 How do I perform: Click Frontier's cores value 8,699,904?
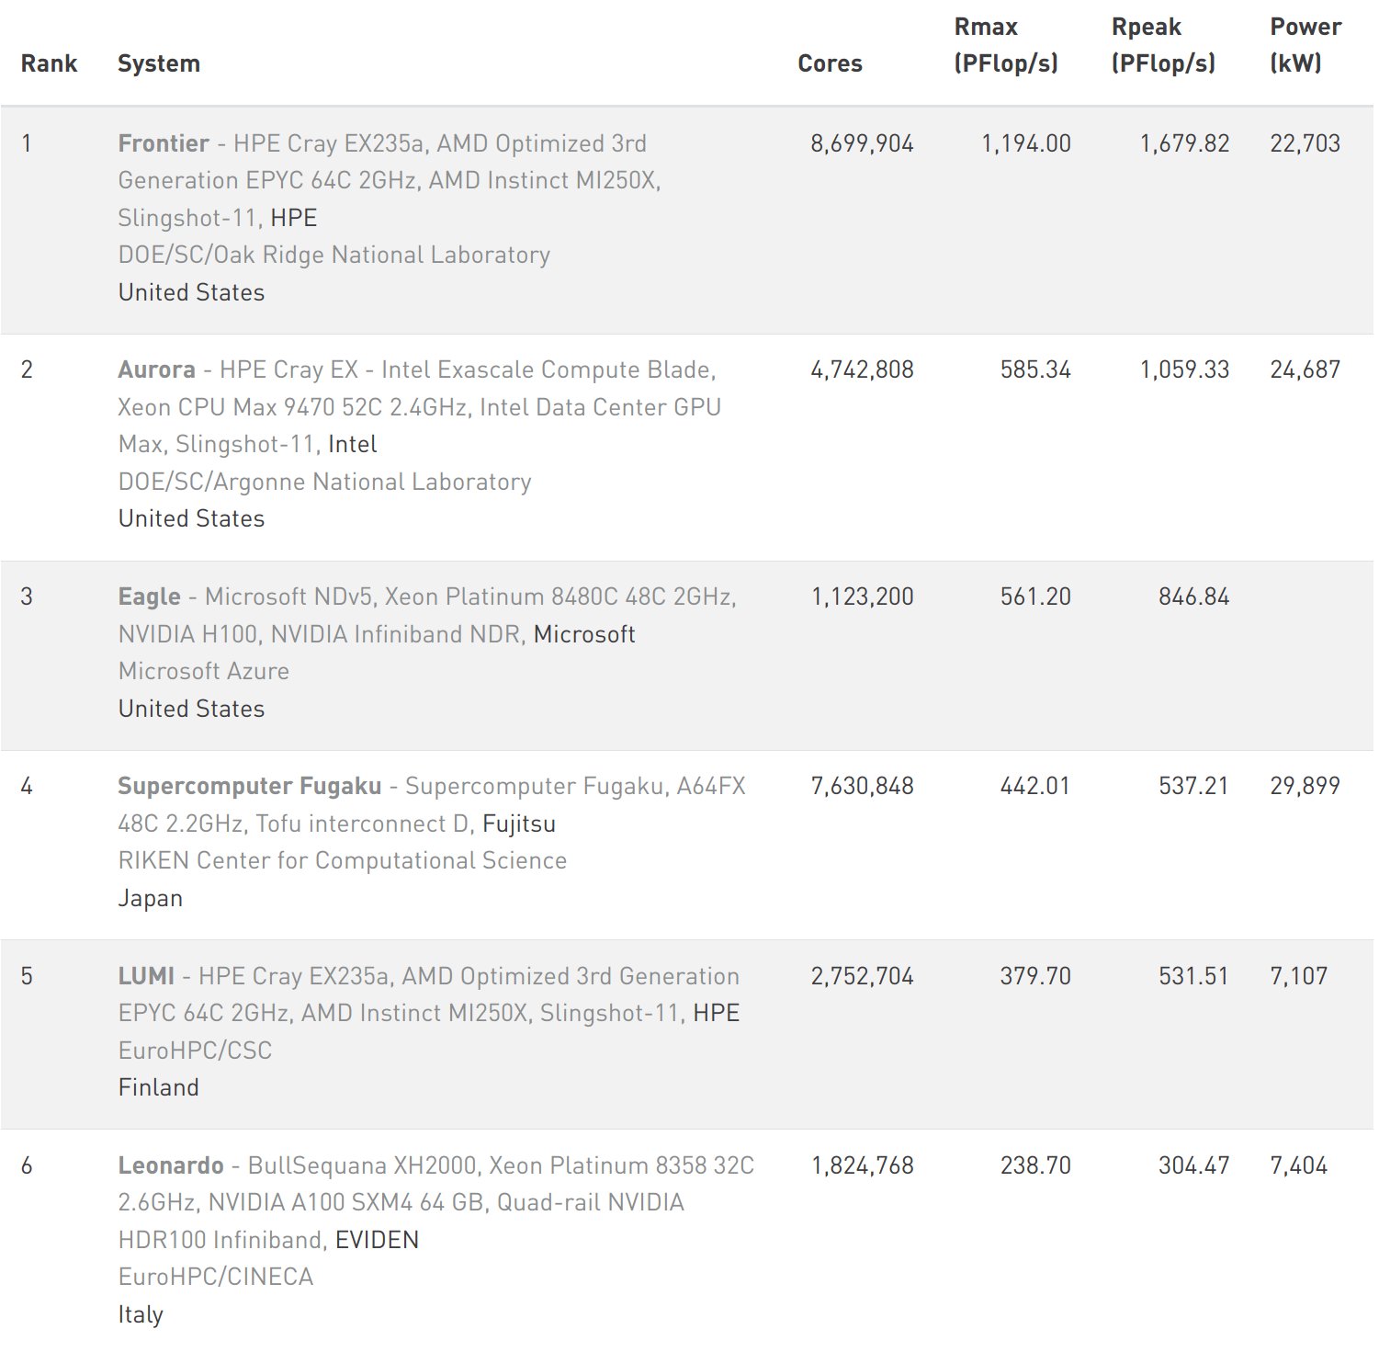pyautogui.click(x=862, y=143)
